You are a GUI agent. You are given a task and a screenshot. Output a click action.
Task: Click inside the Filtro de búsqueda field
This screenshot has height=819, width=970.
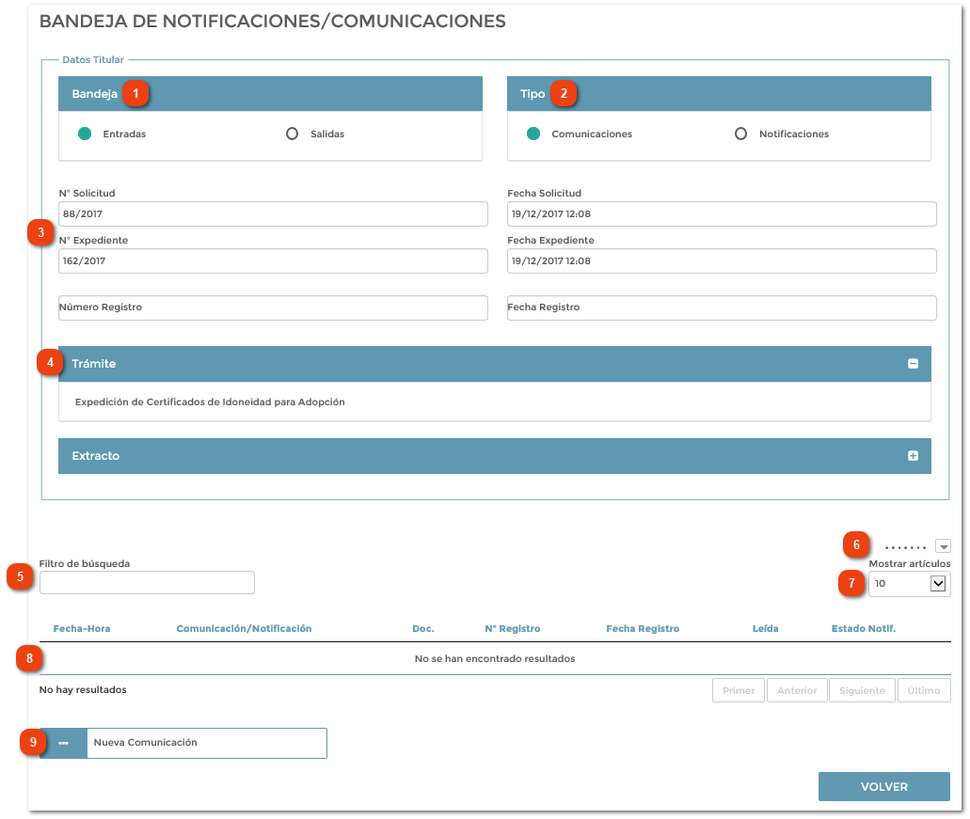coord(146,582)
